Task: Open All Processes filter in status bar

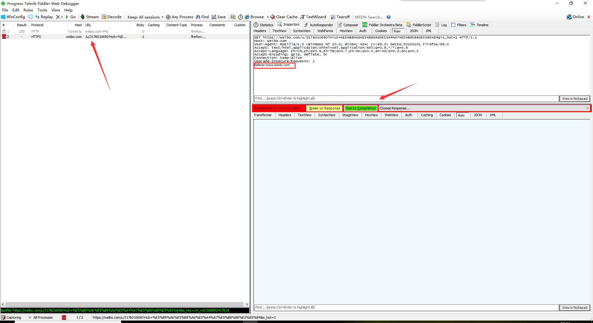Action: (x=40, y=317)
